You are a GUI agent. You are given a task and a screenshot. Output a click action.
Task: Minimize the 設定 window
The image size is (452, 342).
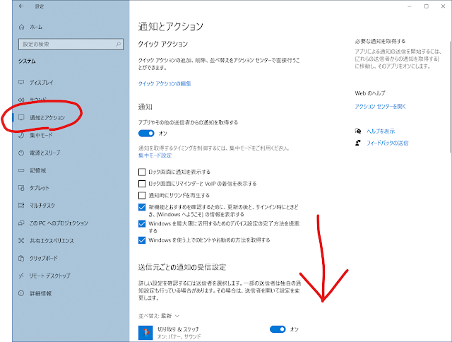pos(410,6)
